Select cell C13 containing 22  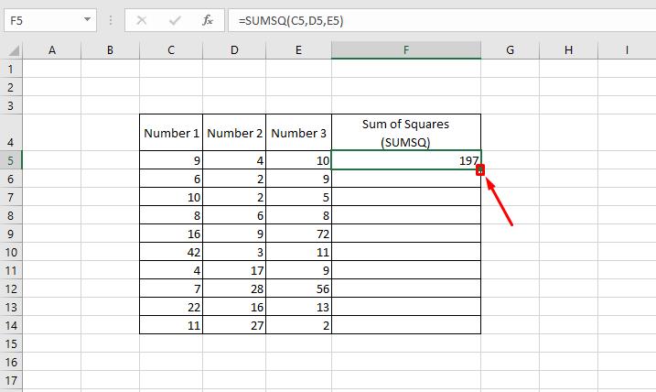point(171,307)
